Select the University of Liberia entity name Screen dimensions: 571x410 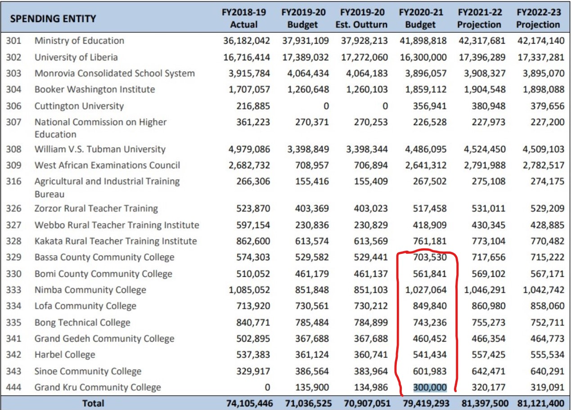(76, 57)
